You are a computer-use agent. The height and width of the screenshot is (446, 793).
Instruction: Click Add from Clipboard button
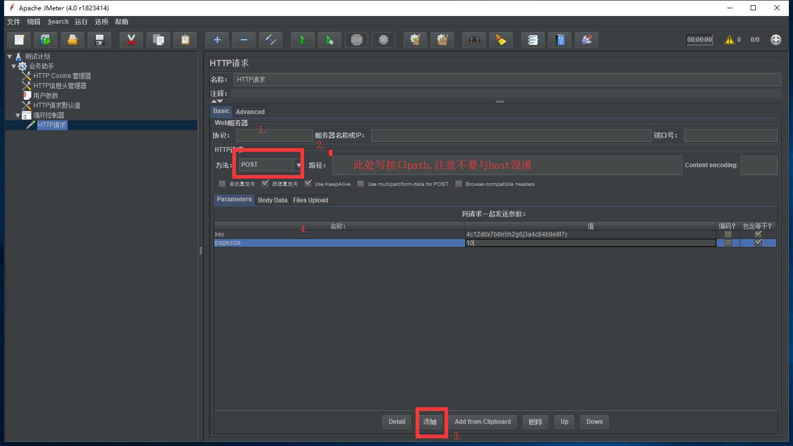click(x=483, y=422)
